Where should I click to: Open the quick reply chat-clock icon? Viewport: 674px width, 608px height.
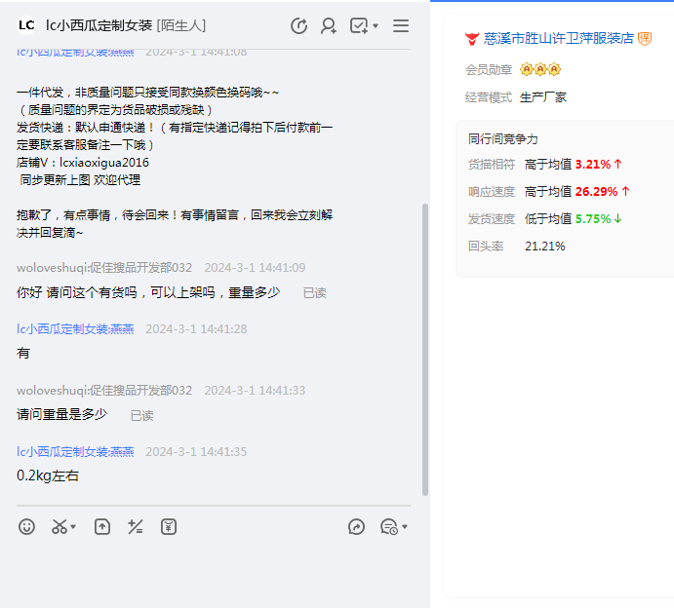(x=388, y=527)
